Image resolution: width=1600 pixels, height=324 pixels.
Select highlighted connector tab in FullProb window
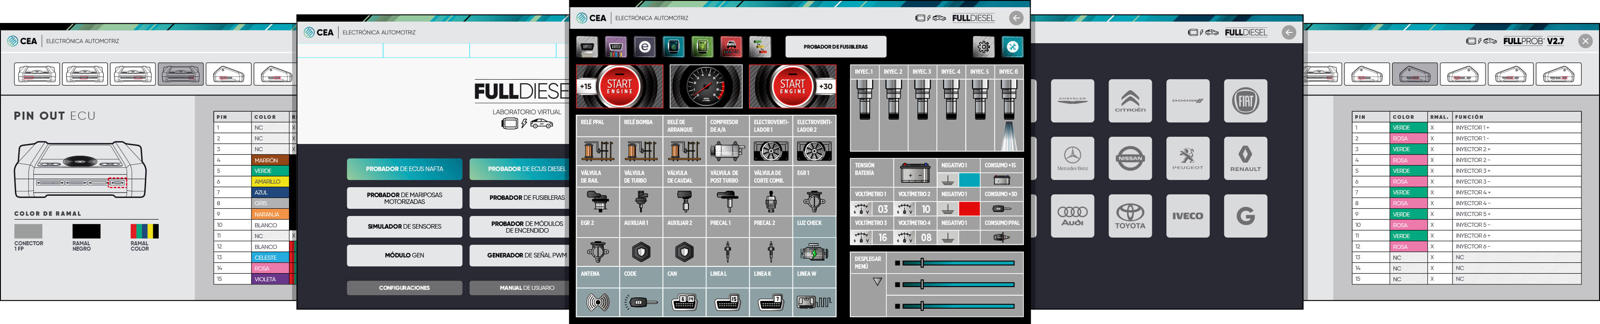click(x=1414, y=74)
